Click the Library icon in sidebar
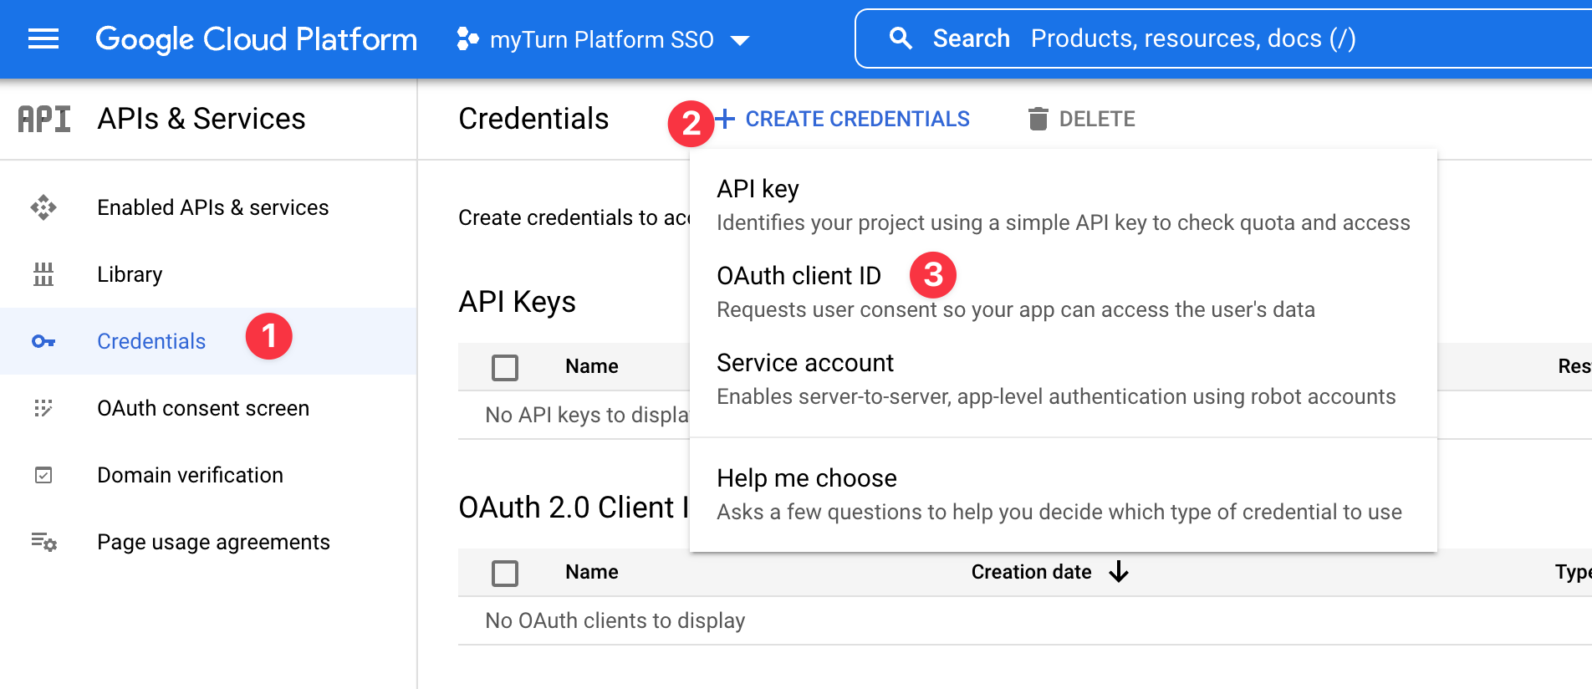The width and height of the screenshot is (1592, 689). coord(43,274)
